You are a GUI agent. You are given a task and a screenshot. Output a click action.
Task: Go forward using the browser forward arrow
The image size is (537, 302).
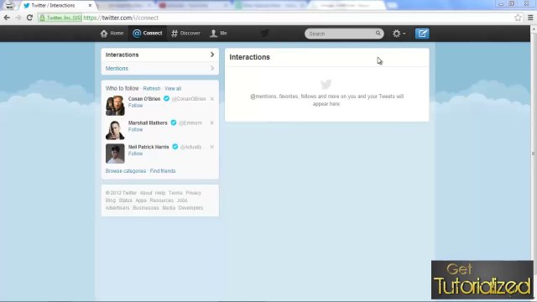[x=18, y=18]
